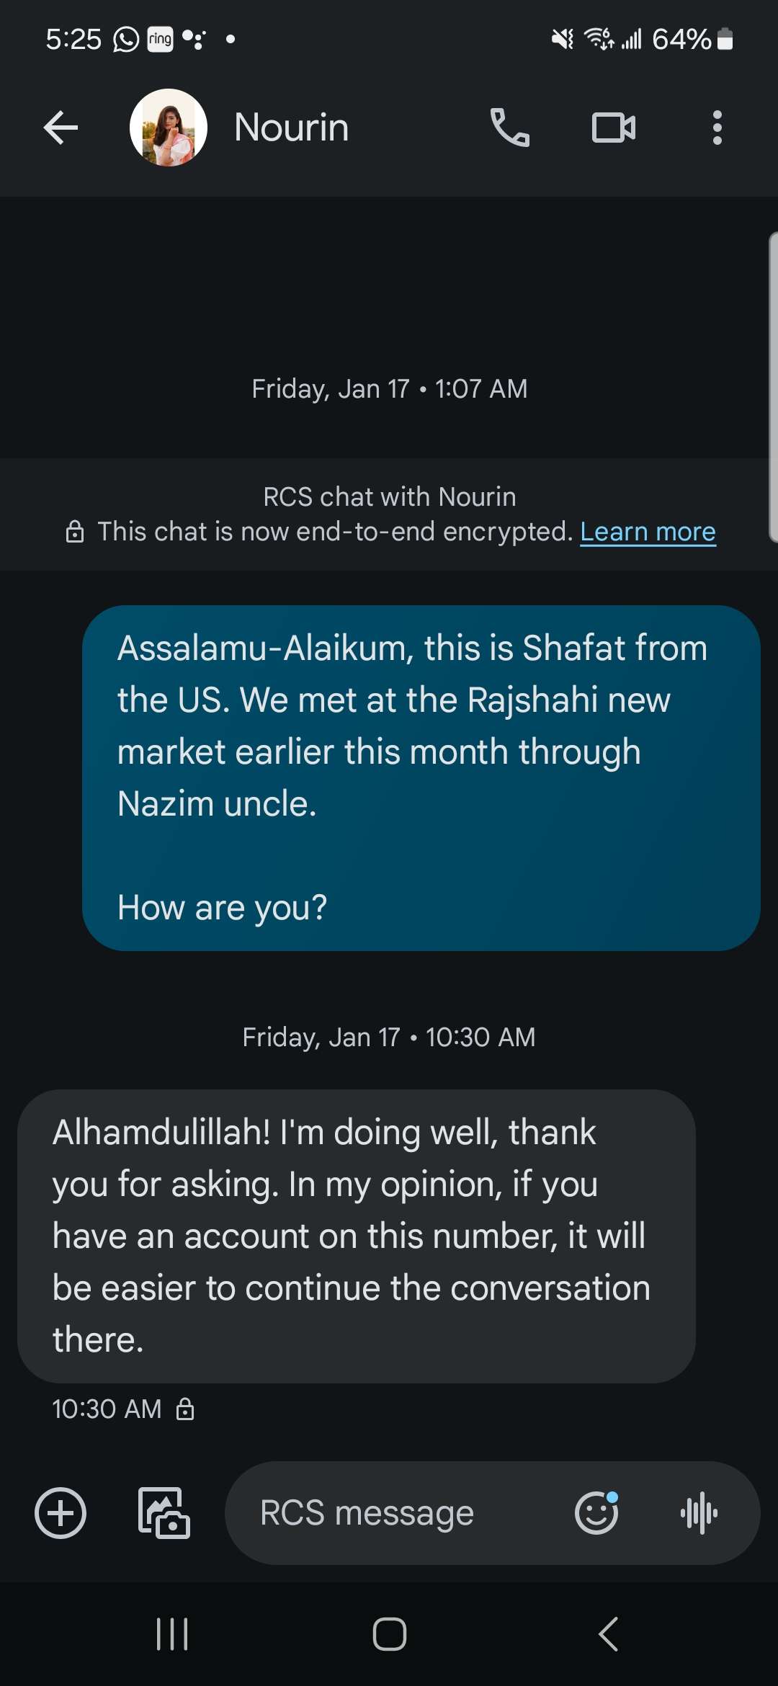Tap the lock icon under received message
Viewport: 778px width, 1686px height.
click(x=185, y=1409)
